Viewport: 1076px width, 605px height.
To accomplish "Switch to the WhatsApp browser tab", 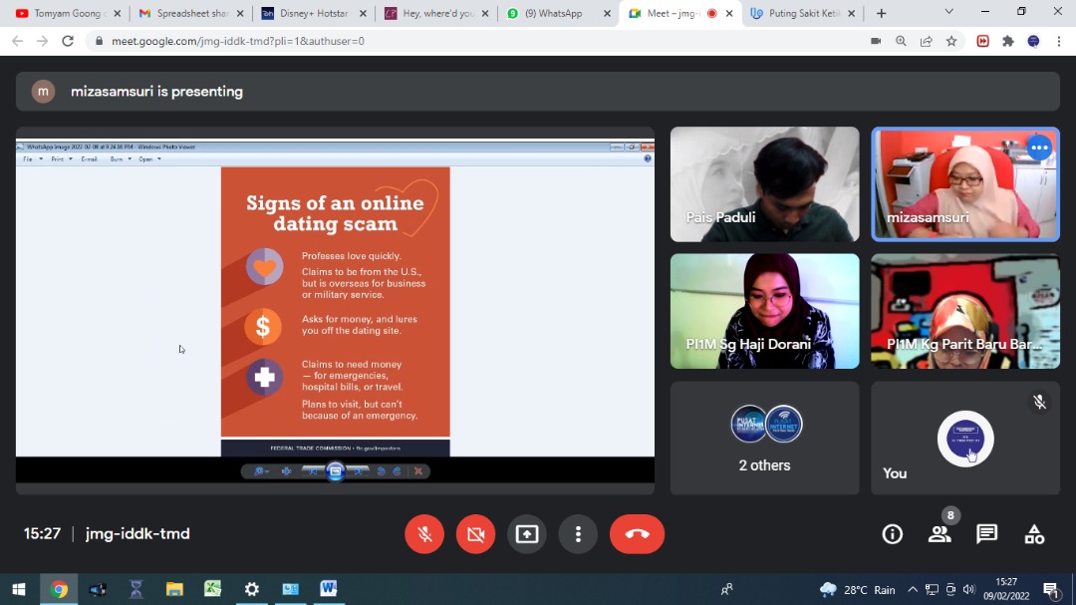I will click(x=558, y=14).
